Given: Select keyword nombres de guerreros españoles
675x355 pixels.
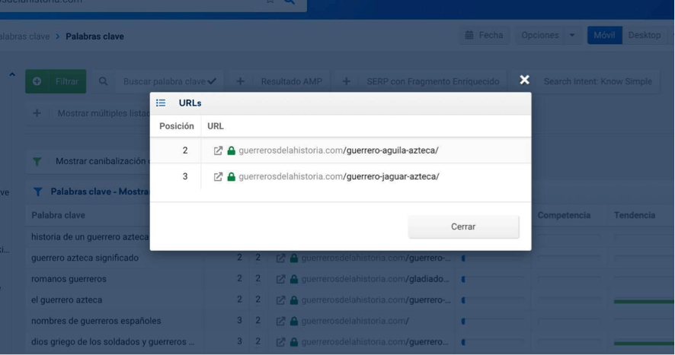Looking at the screenshot, I should point(96,321).
